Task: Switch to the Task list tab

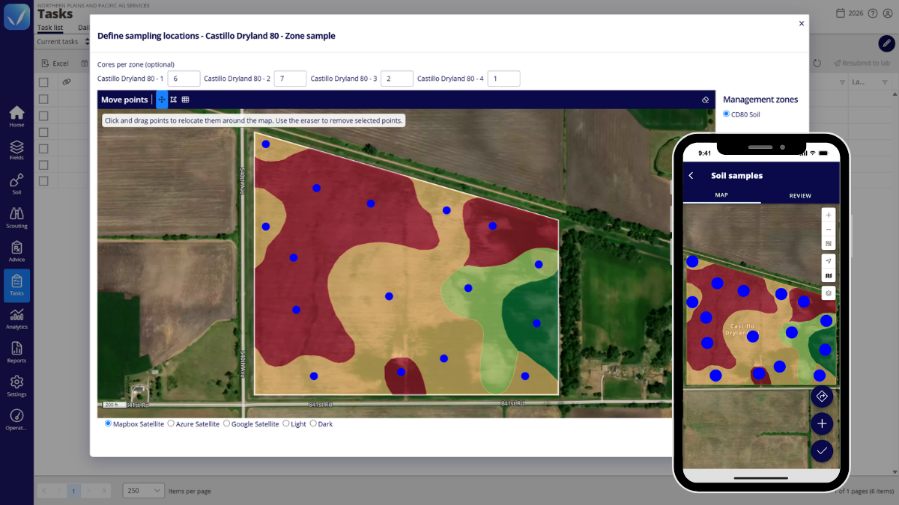Action: pos(50,28)
